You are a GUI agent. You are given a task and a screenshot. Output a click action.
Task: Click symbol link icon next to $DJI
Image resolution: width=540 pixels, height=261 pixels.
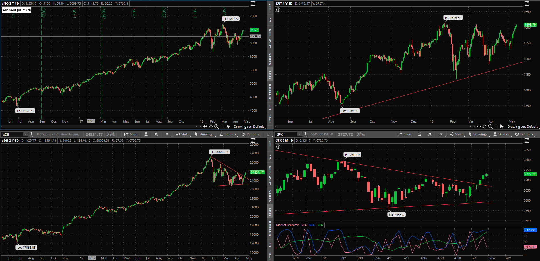click(x=32, y=134)
